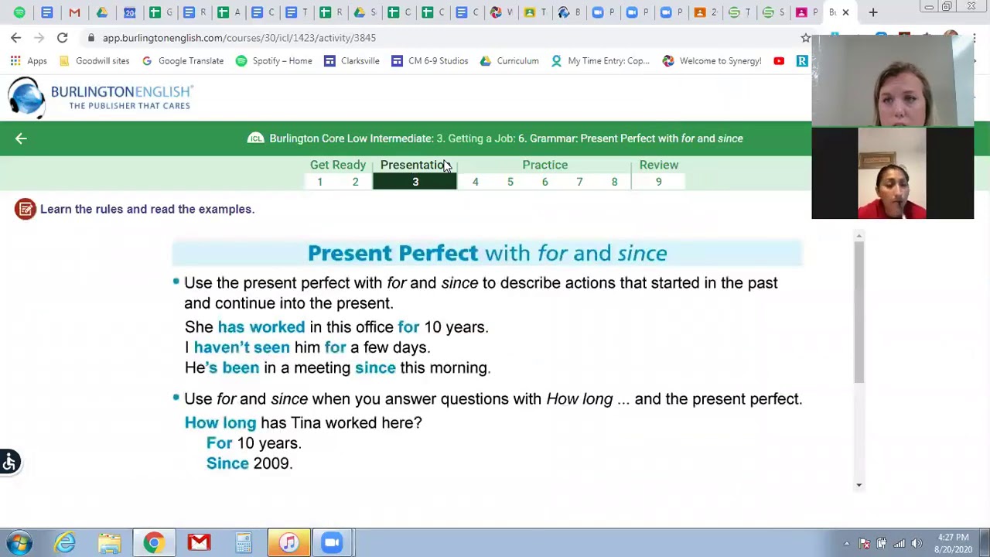The width and height of the screenshot is (990, 557).
Task: Click the browser back arrow
Action: [x=16, y=37]
